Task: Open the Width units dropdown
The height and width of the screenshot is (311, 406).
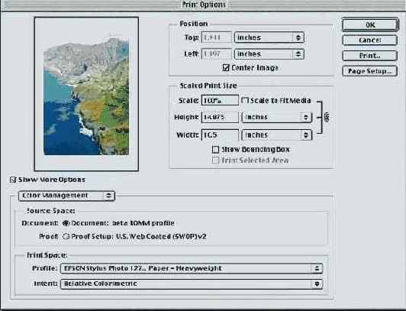Action: (277, 135)
